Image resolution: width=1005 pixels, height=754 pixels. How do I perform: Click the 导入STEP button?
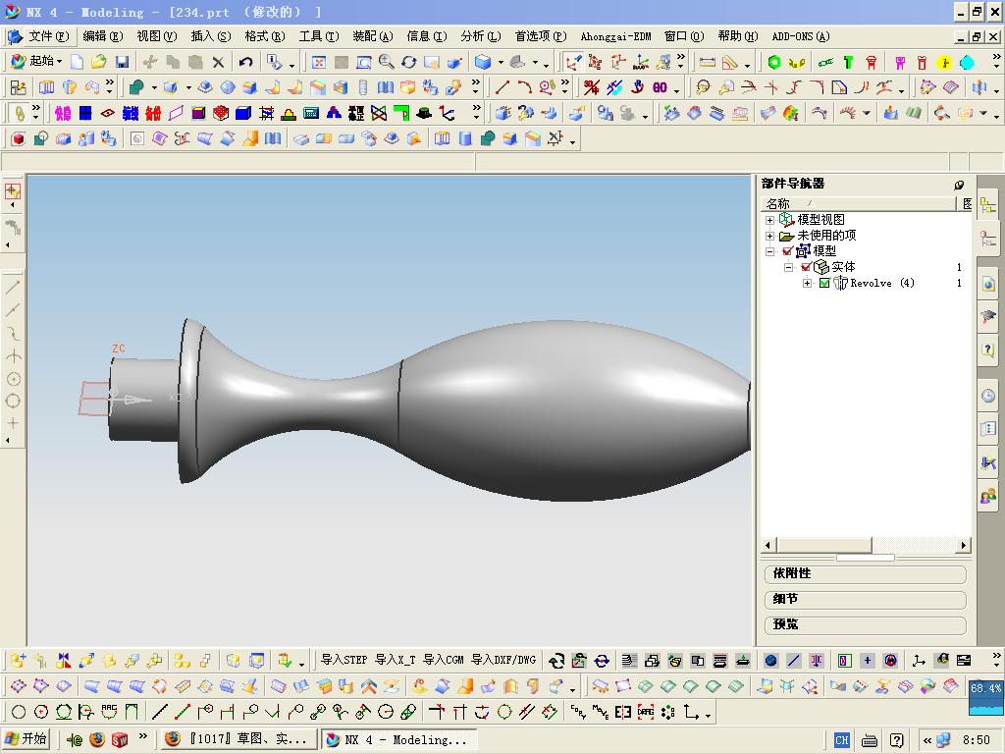[344, 660]
